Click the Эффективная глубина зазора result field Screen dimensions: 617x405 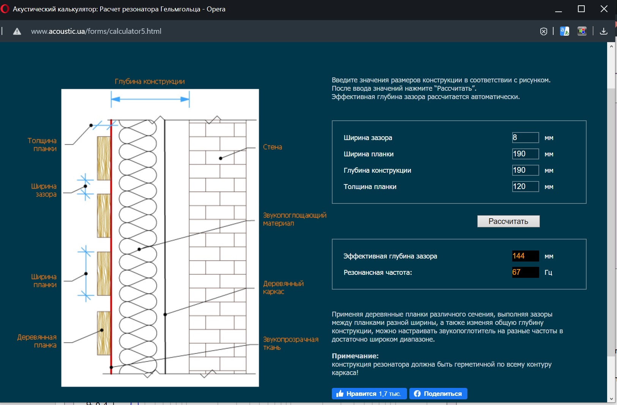pos(525,256)
